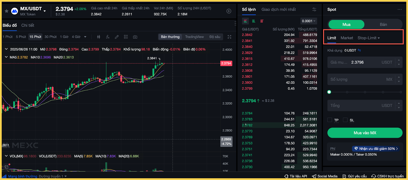Switch to Mua buy side

[x=346, y=24]
